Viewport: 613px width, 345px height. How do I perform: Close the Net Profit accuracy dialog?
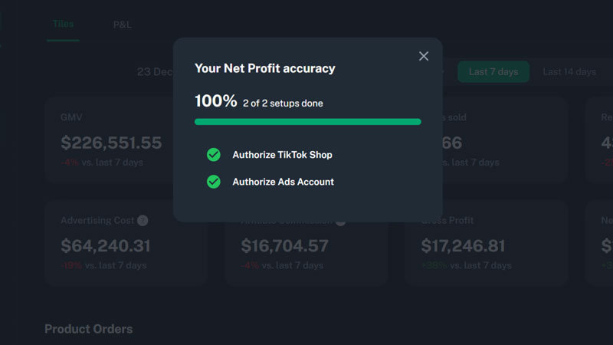(424, 56)
